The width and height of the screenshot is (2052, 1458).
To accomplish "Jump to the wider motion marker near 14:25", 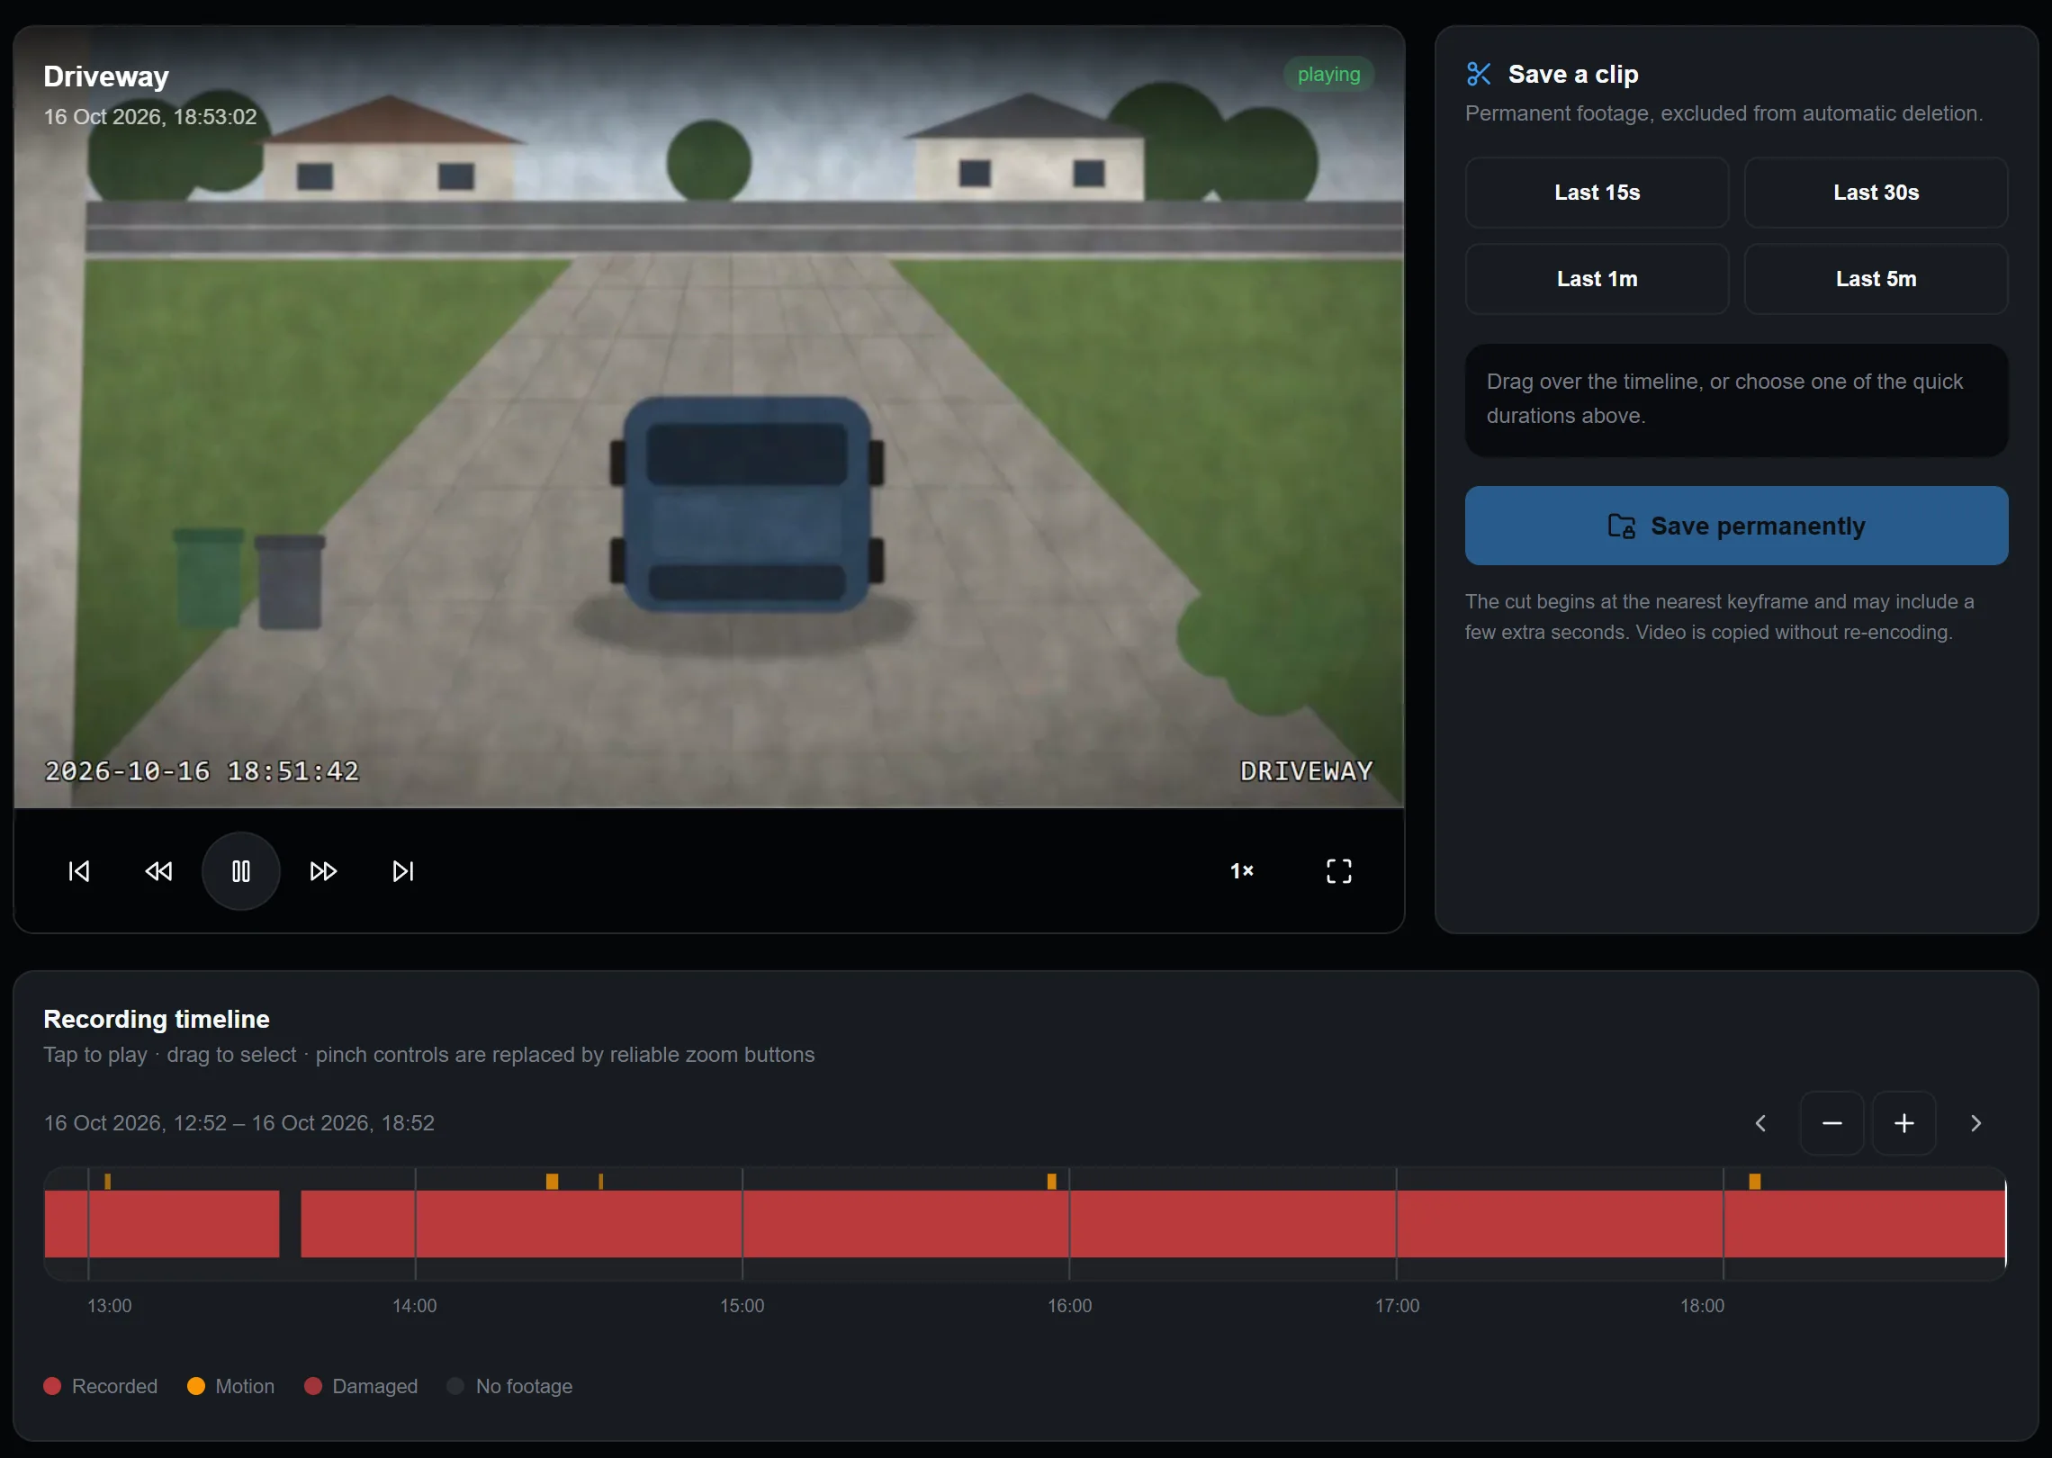I will [552, 1181].
